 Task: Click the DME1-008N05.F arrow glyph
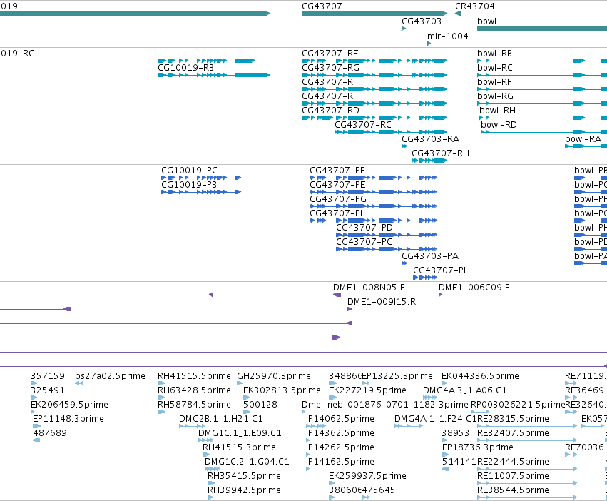point(337,295)
